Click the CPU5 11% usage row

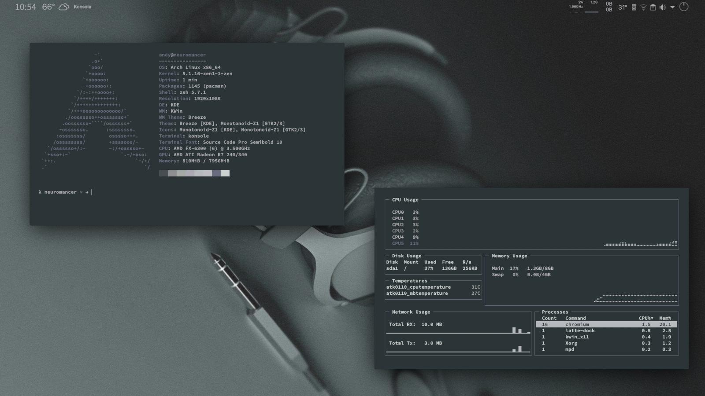[405, 243]
